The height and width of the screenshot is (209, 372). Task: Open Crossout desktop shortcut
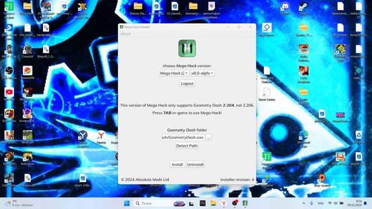27,52
